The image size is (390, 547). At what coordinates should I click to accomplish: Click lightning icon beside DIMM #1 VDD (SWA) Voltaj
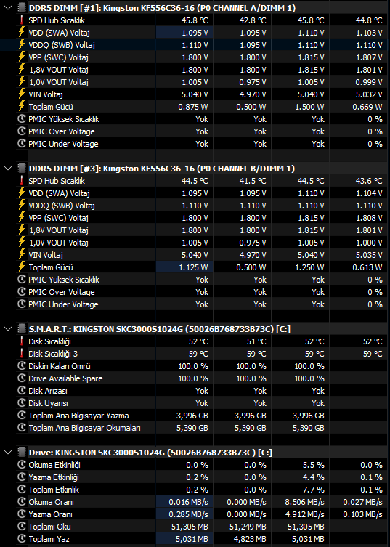(22, 33)
